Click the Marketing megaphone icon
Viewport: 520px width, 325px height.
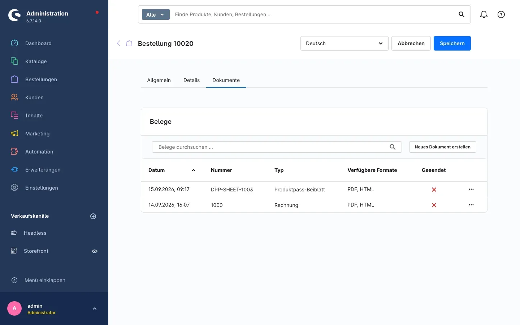[14, 134]
